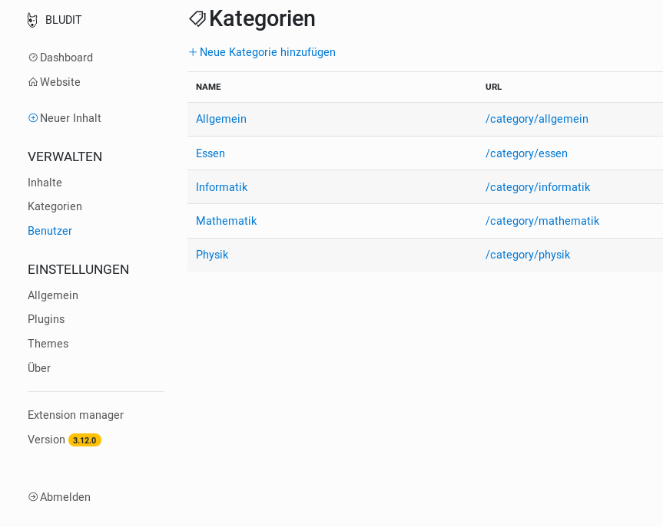
Task: Click the Dashboard gauge icon
Action: coord(33,58)
